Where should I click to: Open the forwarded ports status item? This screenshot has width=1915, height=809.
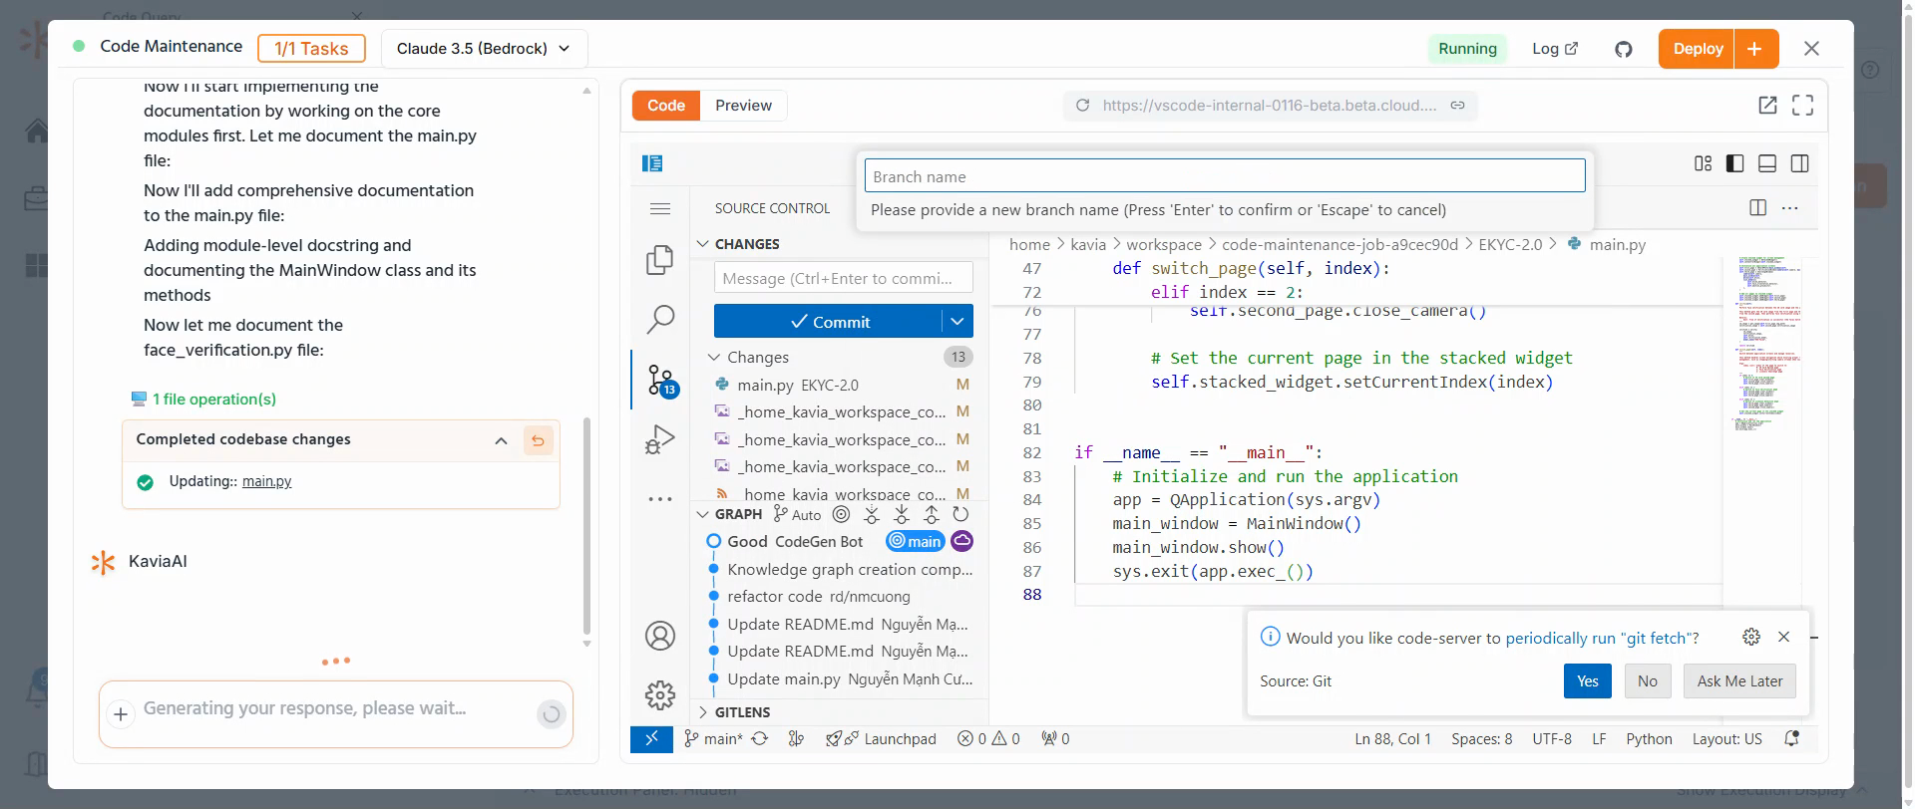pos(1055,739)
